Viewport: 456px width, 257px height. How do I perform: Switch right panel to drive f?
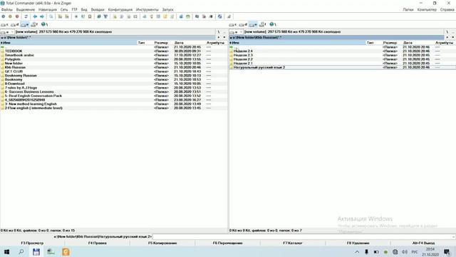[263, 24]
